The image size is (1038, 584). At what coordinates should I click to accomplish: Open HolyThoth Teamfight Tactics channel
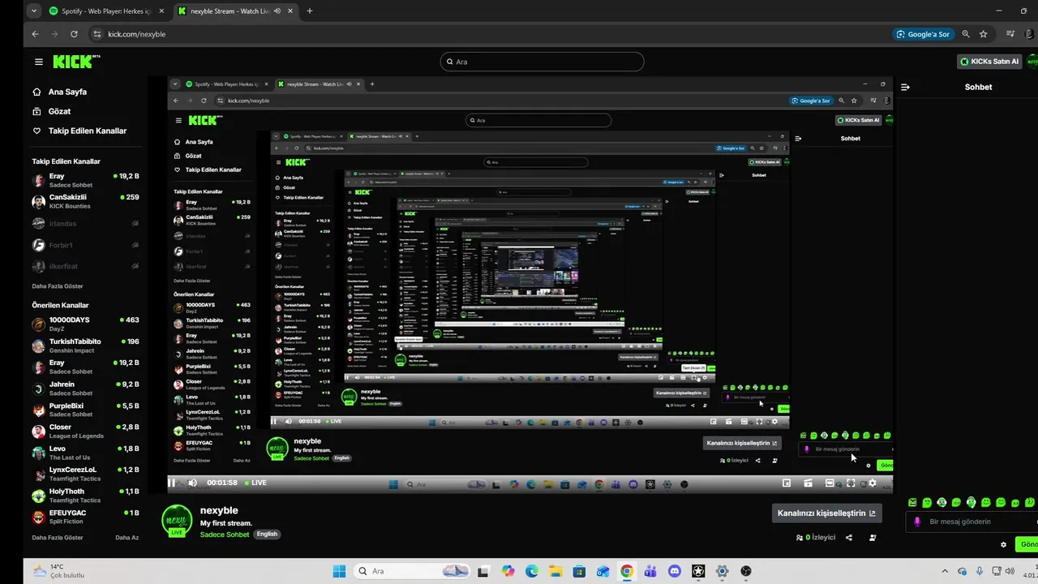pos(85,496)
